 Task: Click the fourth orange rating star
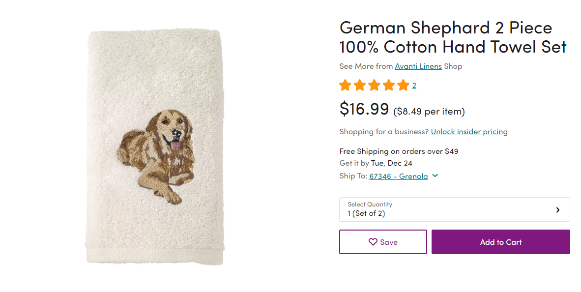tap(389, 86)
